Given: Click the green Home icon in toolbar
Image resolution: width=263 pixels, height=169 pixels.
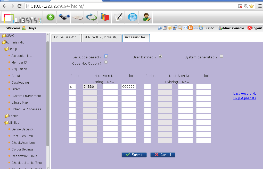Looking at the screenshot, I should point(50,17).
